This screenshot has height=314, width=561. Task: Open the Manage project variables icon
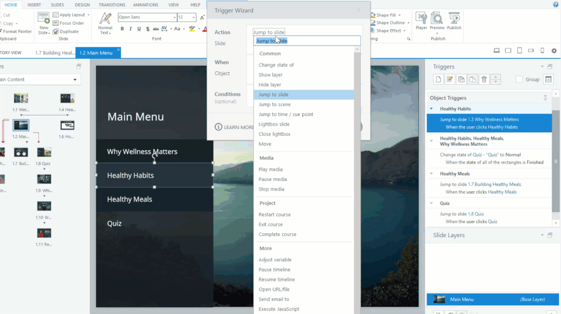549,80
